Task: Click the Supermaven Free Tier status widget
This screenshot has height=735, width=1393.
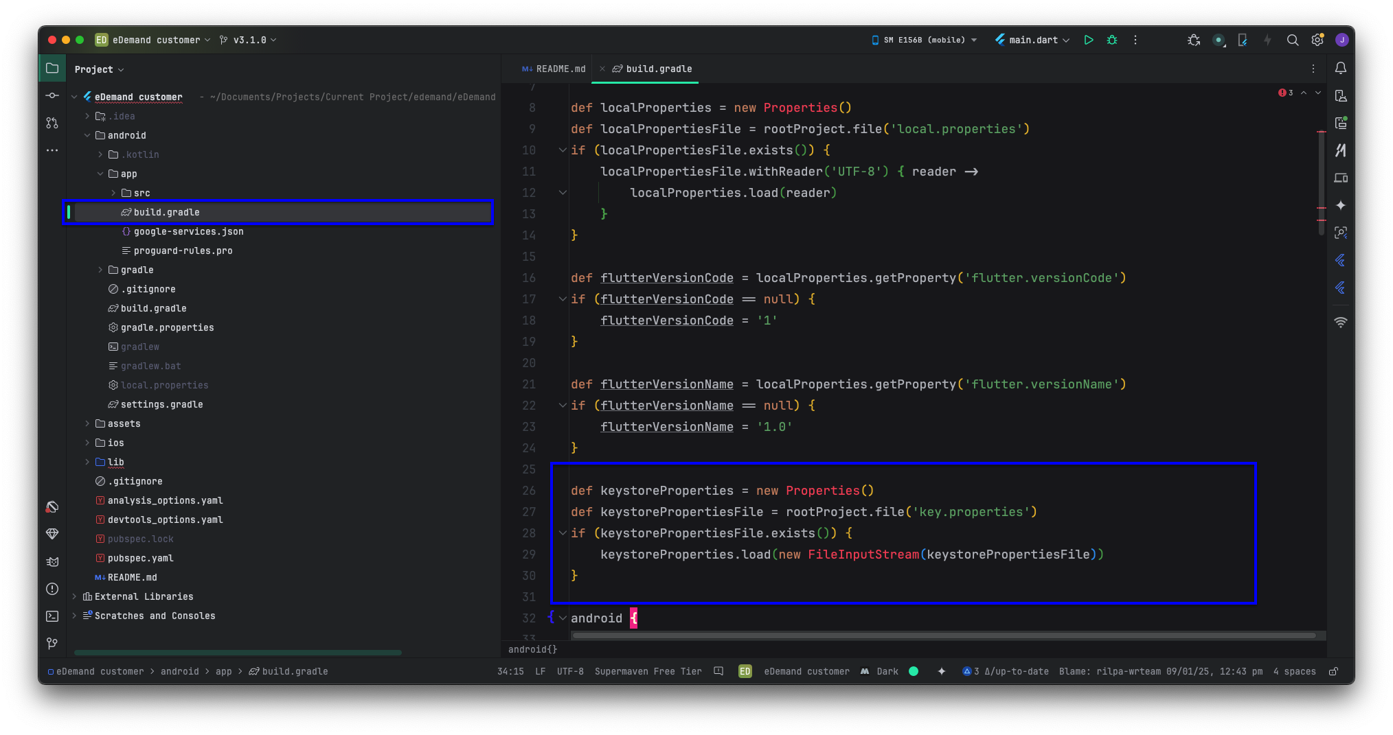Action: (x=648, y=671)
